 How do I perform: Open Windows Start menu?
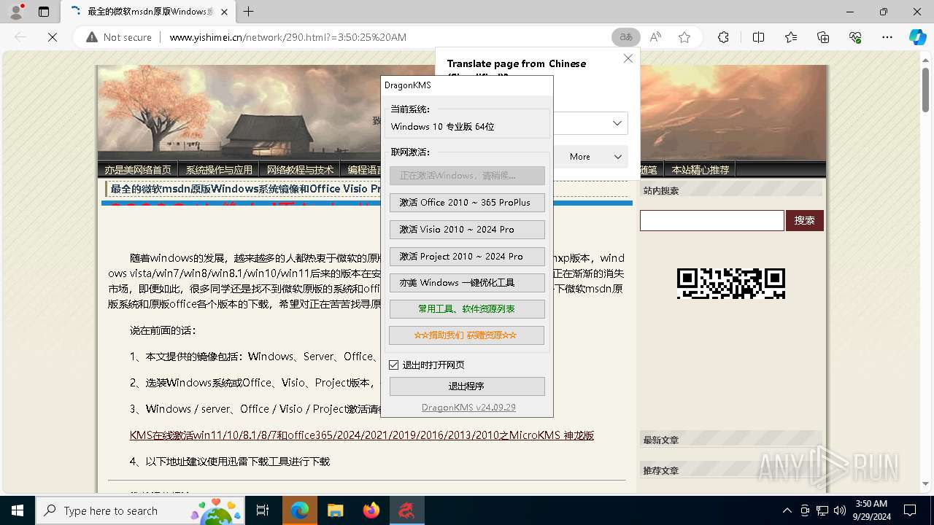click(18, 510)
